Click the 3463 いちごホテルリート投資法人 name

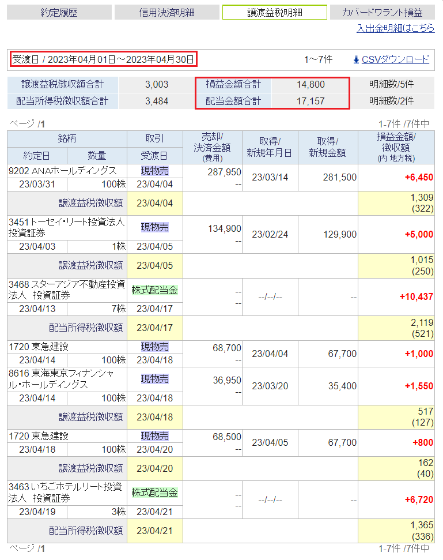[65, 493]
